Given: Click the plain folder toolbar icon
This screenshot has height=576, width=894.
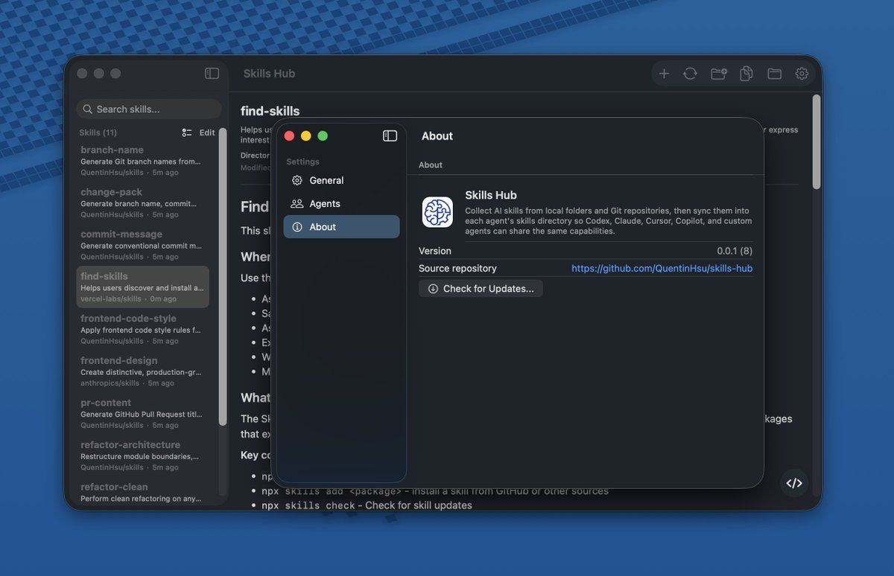Looking at the screenshot, I should point(775,74).
